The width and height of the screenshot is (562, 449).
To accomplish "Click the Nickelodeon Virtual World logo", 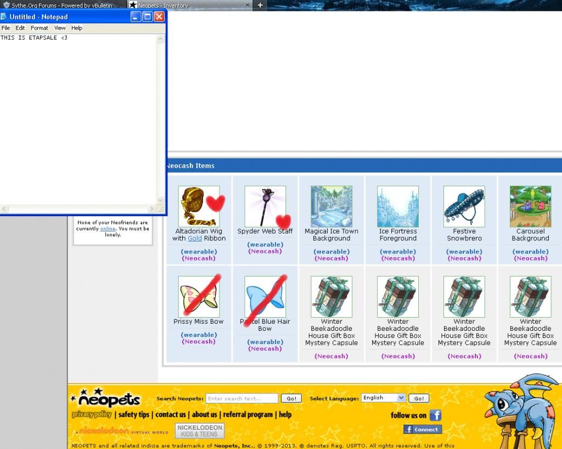I will [122, 431].
